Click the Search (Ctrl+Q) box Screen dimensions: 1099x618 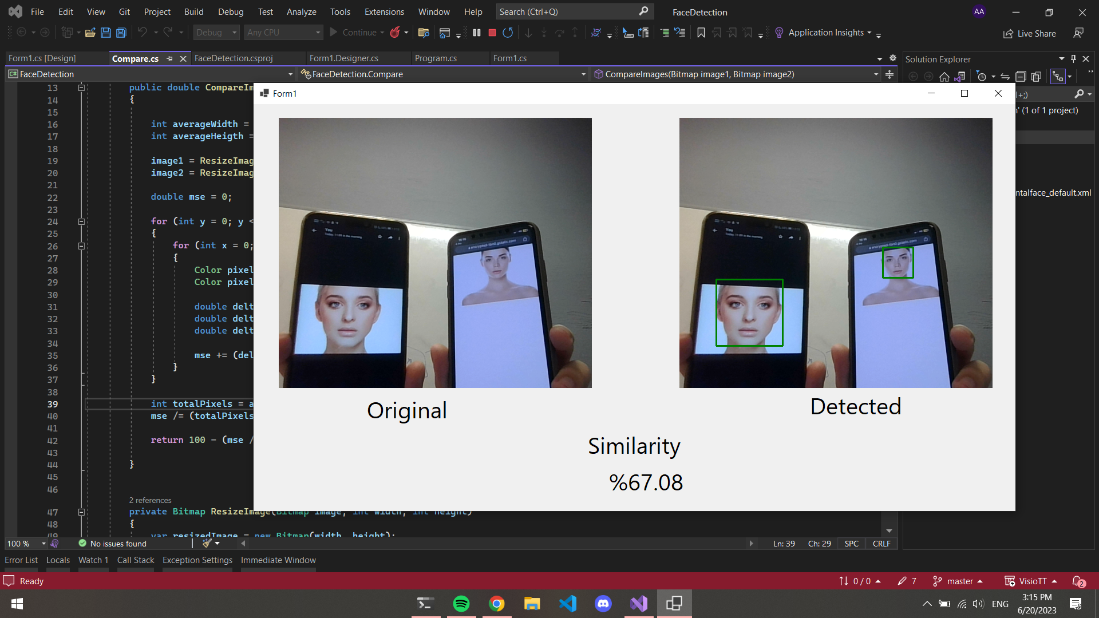click(567, 12)
